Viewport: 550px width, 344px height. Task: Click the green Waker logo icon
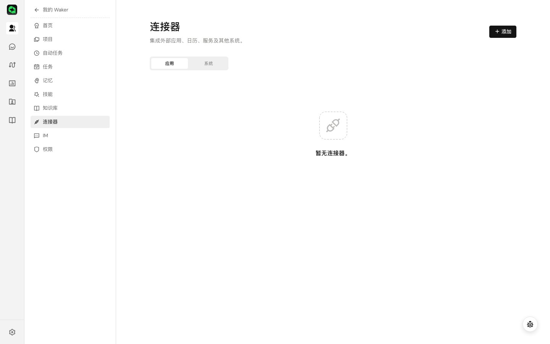click(12, 10)
